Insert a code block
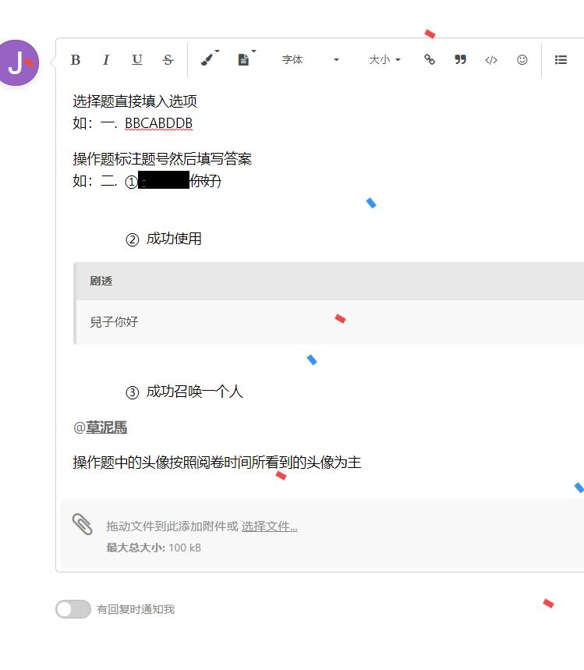 [x=491, y=60]
